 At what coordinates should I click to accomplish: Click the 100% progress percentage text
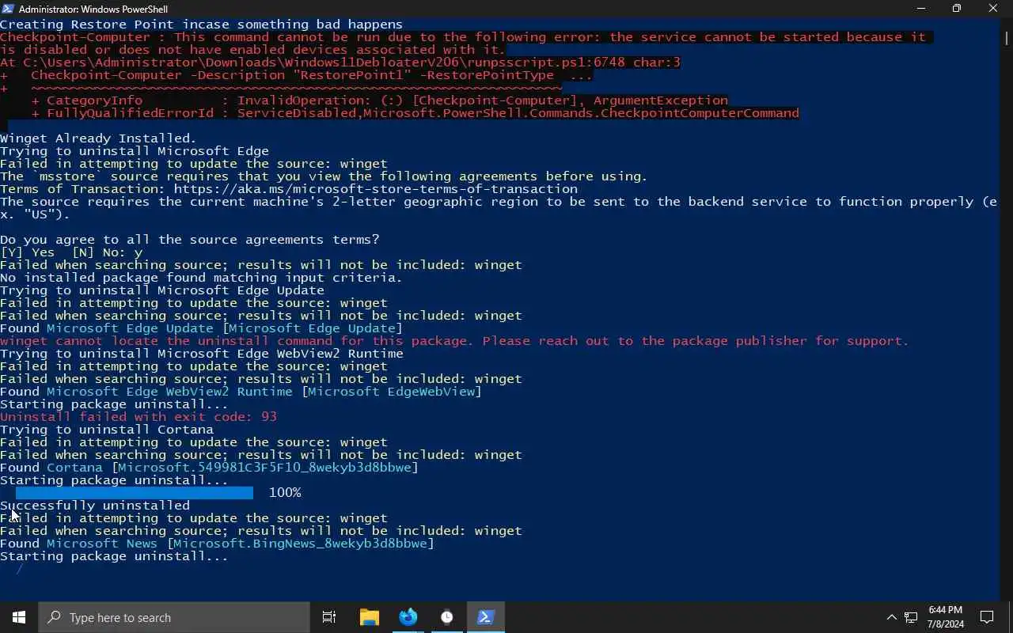[285, 493]
